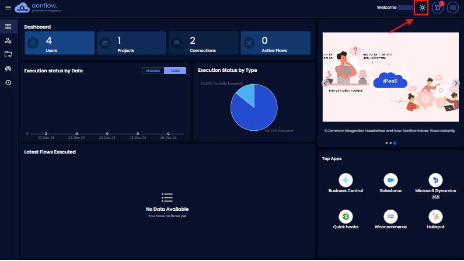Image resolution: width=464 pixels, height=261 pixels.
Task: Go to next carousel slide arrow
Action: click(x=456, y=83)
